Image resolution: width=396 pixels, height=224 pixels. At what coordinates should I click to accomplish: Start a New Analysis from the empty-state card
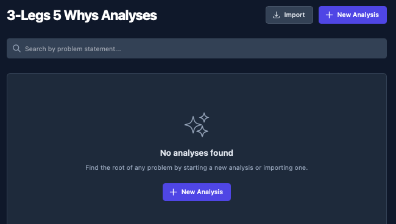tap(197, 192)
